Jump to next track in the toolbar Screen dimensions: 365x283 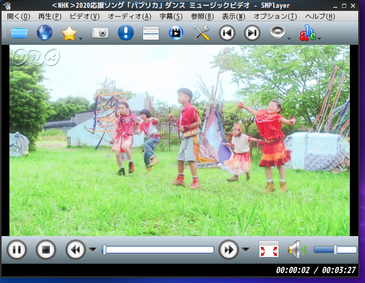coord(252,33)
